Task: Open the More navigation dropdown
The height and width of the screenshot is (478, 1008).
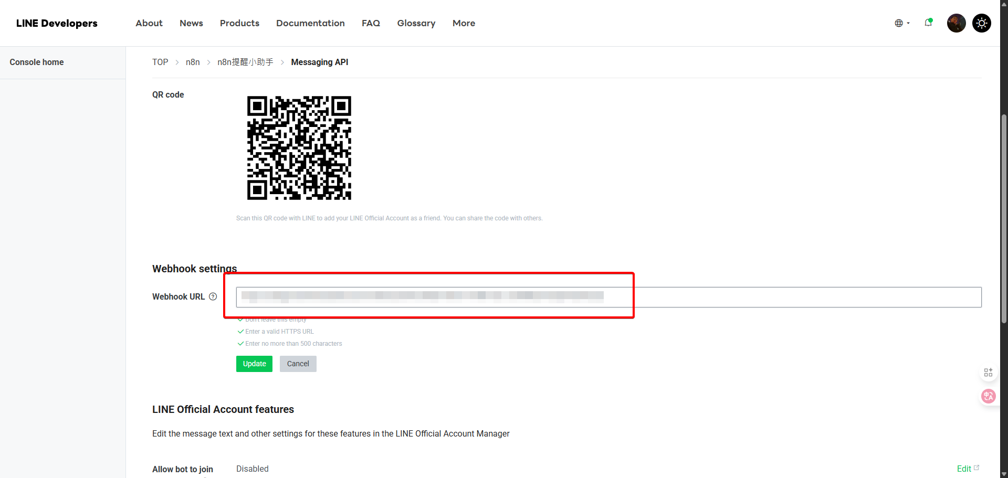Action: pyautogui.click(x=464, y=23)
